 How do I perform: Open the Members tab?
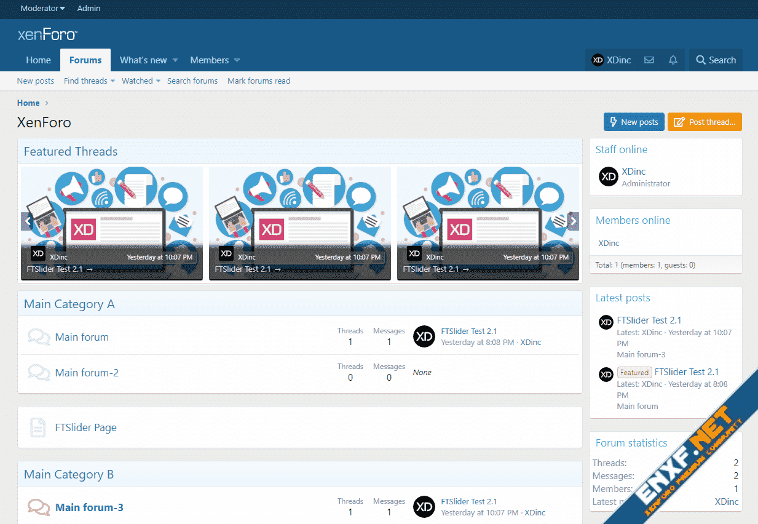209,60
